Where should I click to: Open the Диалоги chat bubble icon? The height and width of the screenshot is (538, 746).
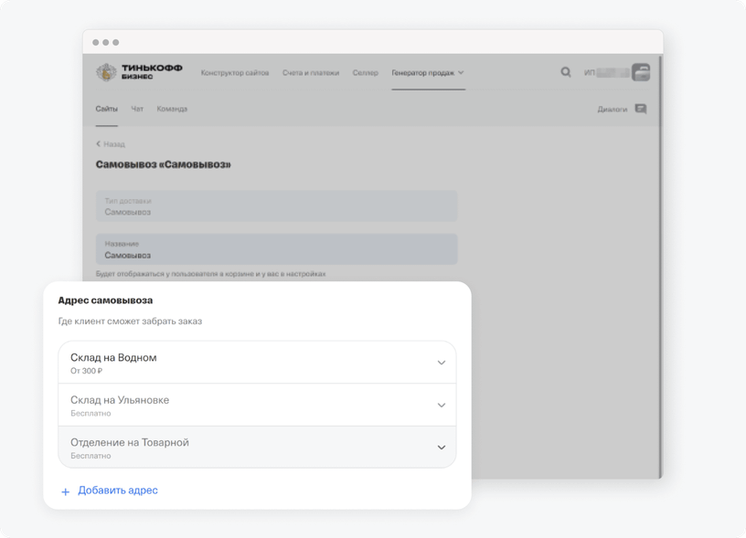641,110
